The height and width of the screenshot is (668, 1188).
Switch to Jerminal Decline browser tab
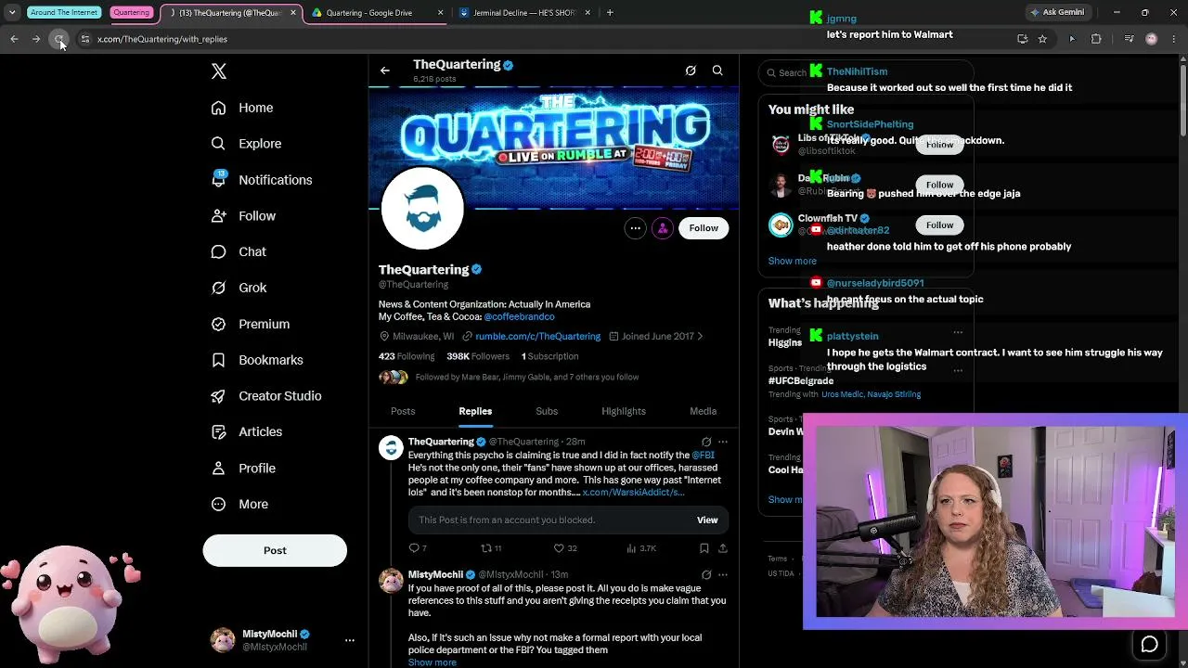coord(524,13)
